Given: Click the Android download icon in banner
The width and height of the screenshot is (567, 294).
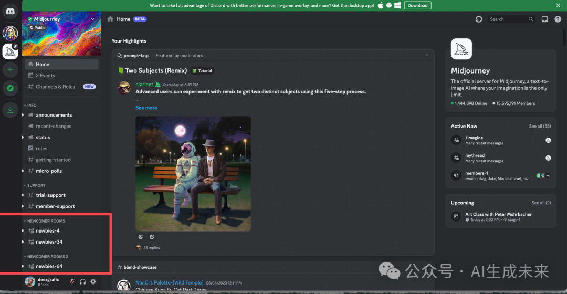Looking at the screenshot, I should point(389,5).
